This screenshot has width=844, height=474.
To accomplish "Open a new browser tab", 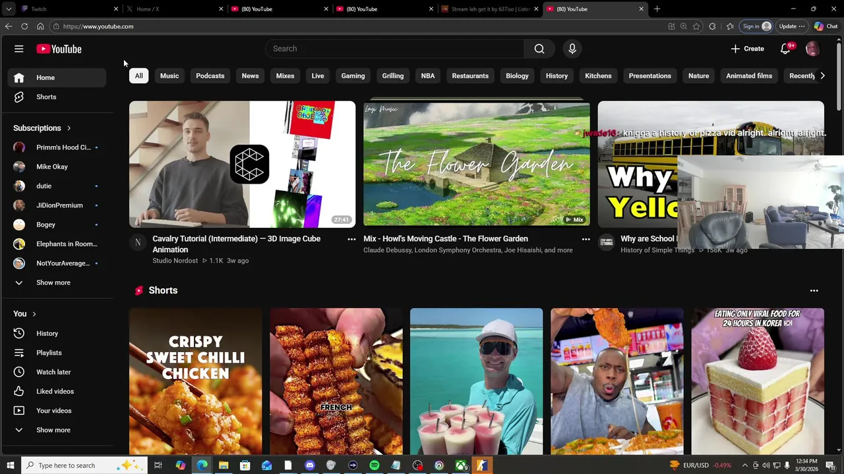I will click(x=657, y=9).
